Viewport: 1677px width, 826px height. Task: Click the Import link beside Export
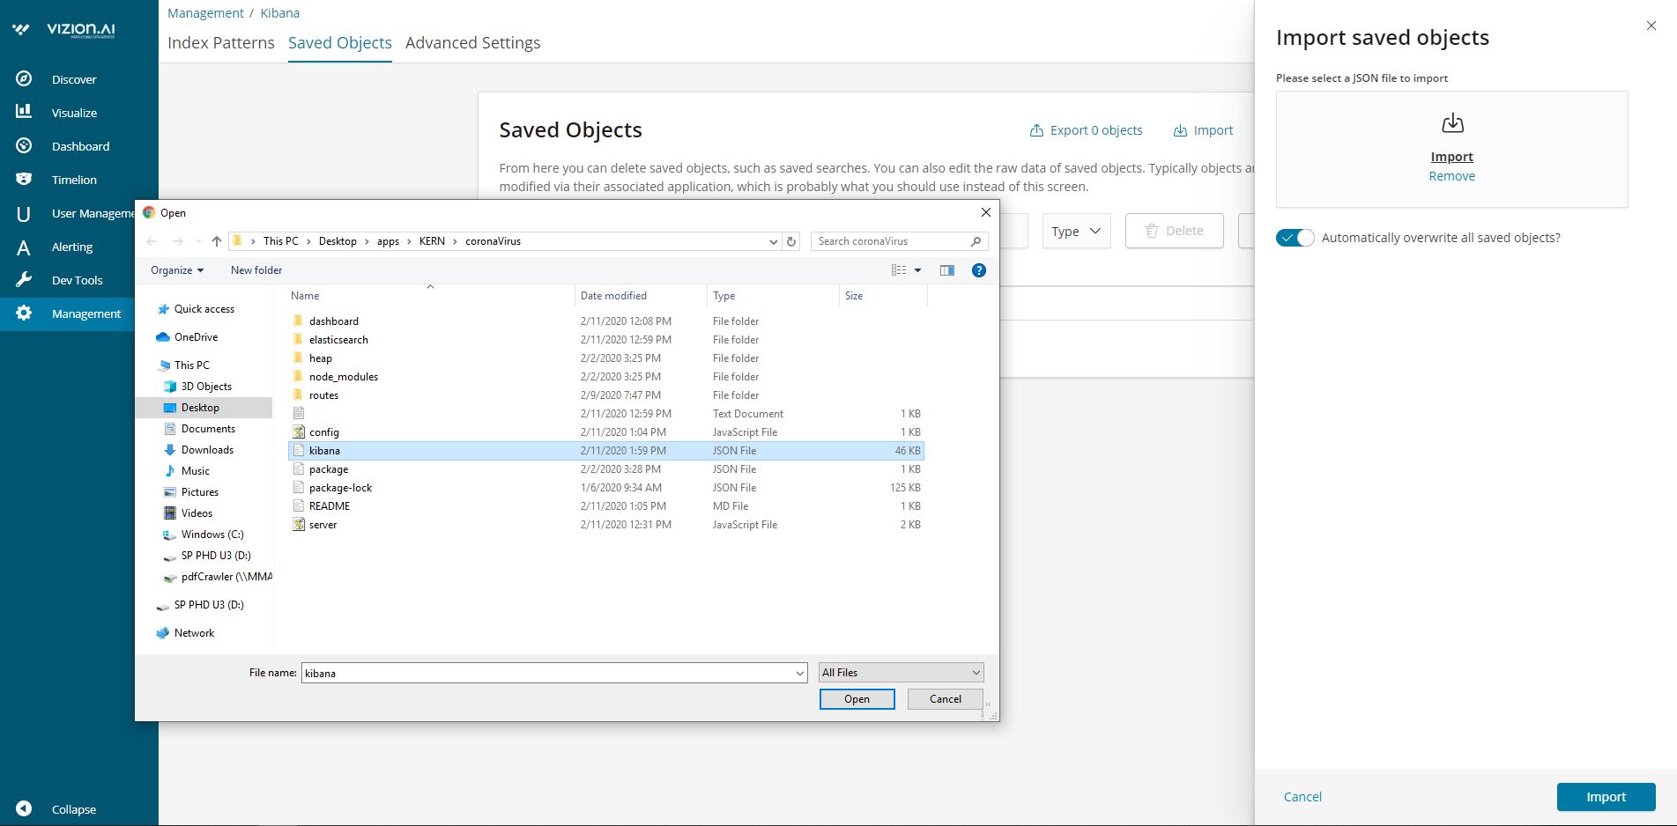(x=1203, y=130)
